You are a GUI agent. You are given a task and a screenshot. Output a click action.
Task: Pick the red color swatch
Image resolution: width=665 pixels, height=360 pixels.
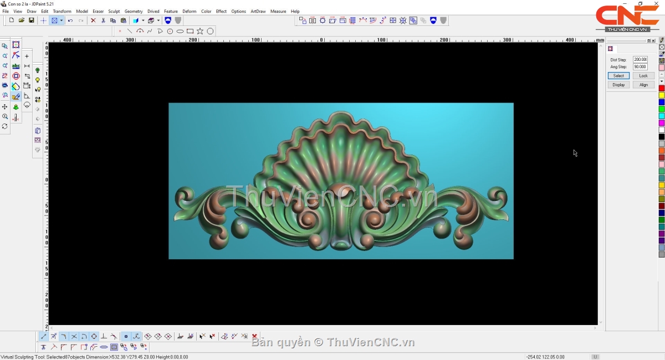[662, 89]
